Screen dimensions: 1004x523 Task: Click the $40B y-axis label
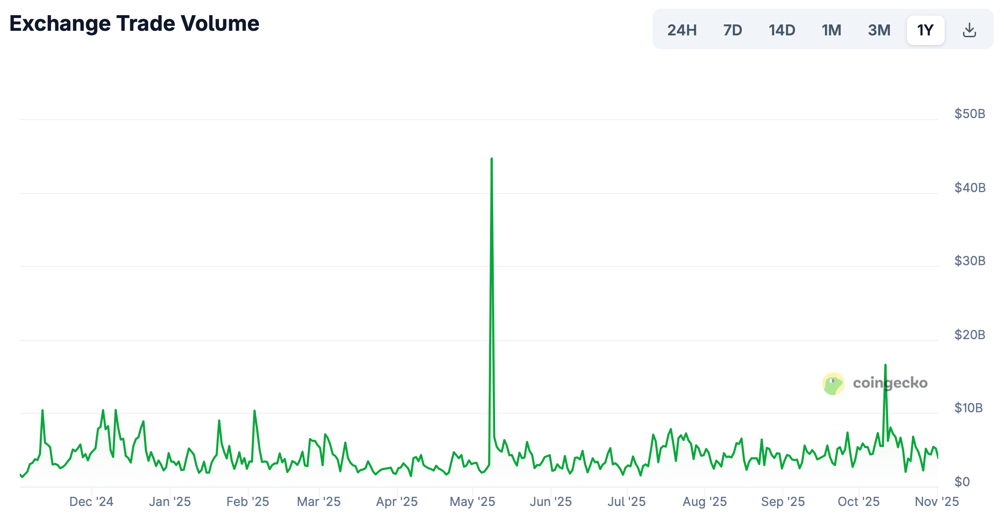tap(969, 188)
